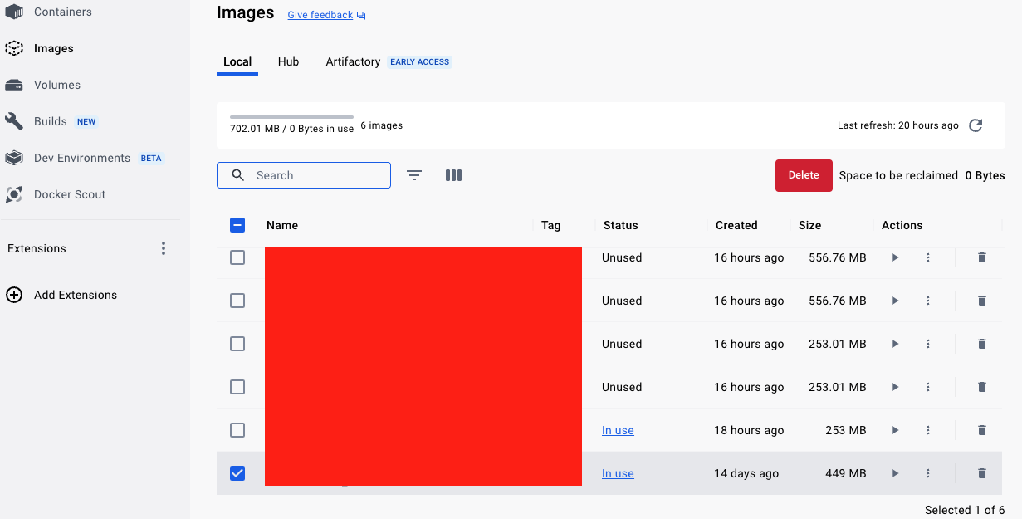1022x519 pixels.
Task: Click the '449 MB' size cell
Action: coord(845,473)
